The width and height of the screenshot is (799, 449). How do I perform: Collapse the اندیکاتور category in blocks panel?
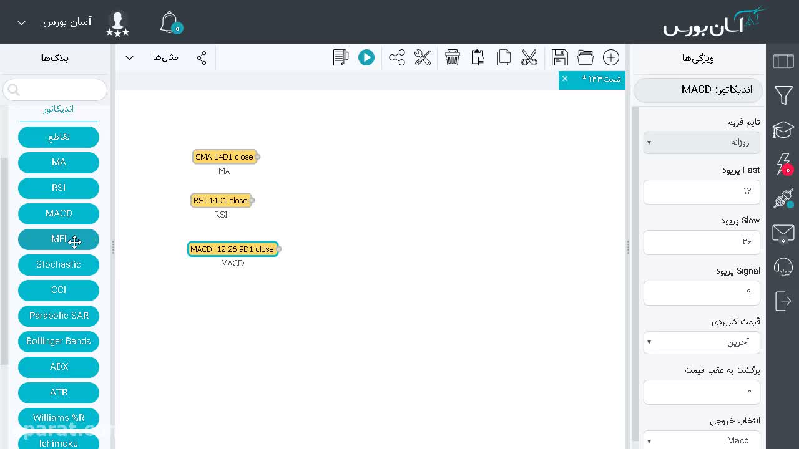point(17,109)
